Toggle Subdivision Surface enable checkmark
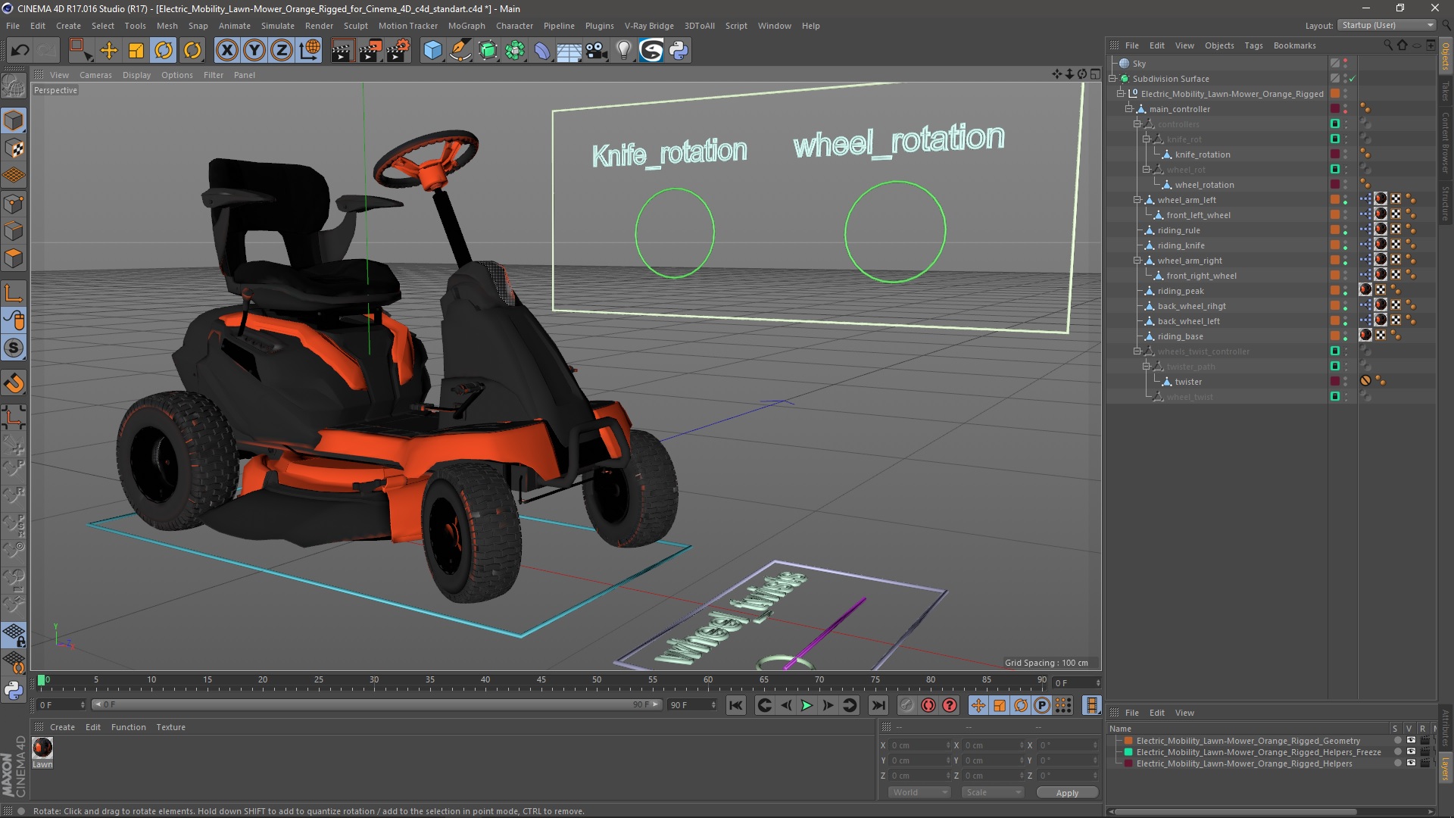The height and width of the screenshot is (818, 1454). coord(1352,79)
